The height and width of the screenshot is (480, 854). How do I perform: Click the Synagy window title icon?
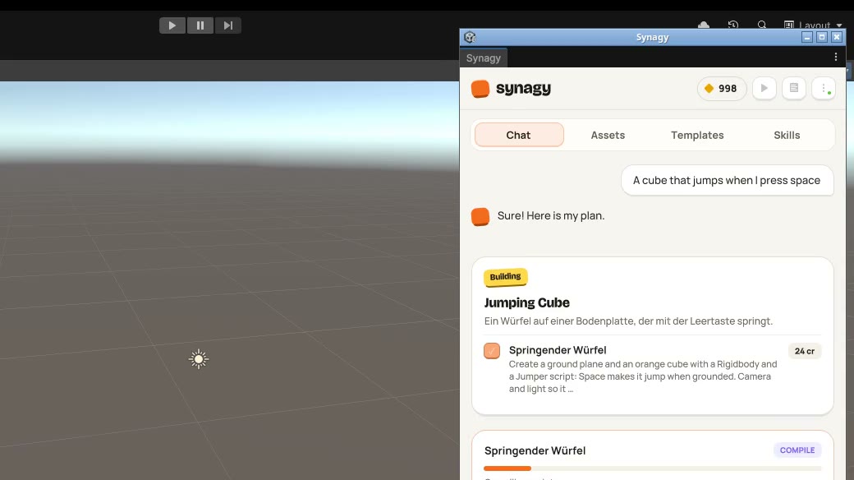click(470, 37)
